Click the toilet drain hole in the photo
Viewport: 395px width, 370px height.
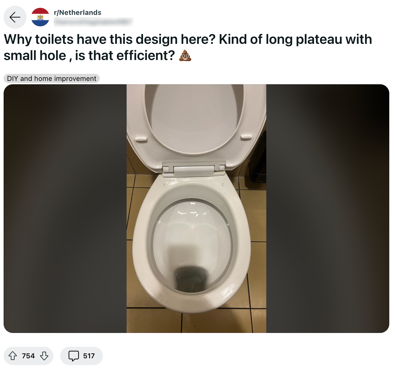[x=190, y=281]
